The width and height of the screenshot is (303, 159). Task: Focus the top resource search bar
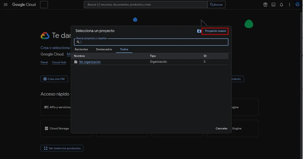point(146,5)
